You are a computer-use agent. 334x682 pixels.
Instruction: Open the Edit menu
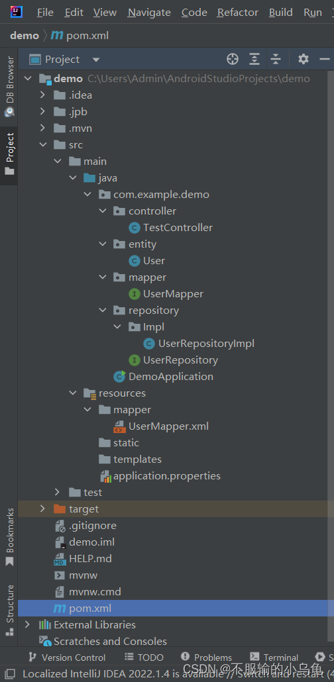(74, 12)
